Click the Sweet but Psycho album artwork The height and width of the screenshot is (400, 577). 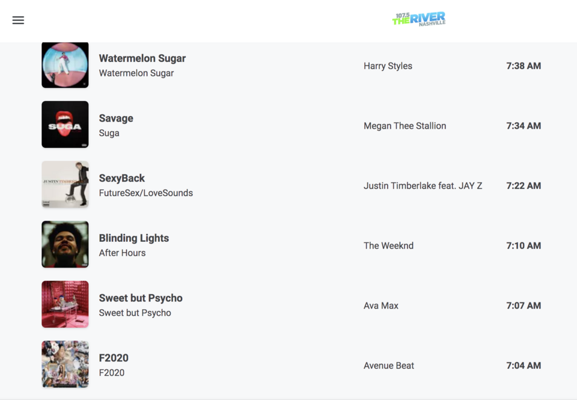coord(65,304)
